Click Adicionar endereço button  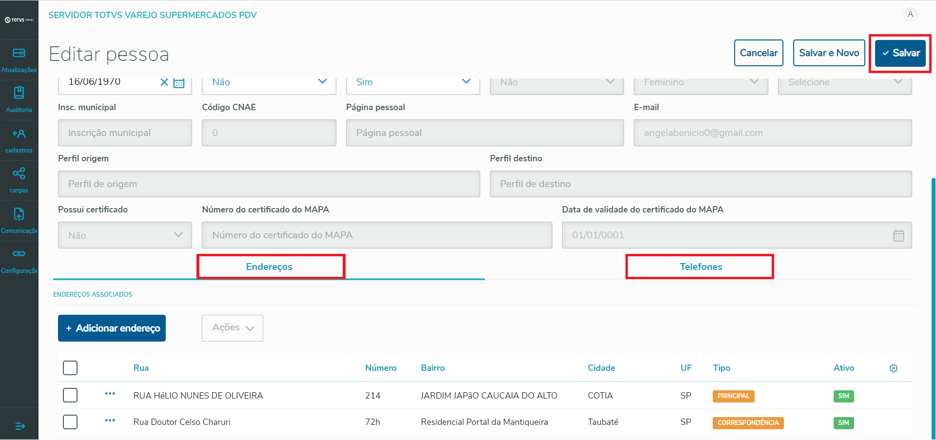pyautogui.click(x=112, y=328)
